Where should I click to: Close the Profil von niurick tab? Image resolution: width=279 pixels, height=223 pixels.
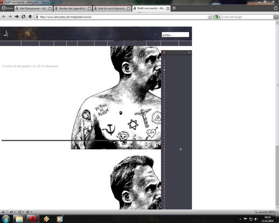pyautogui.click(x=167, y=8)
